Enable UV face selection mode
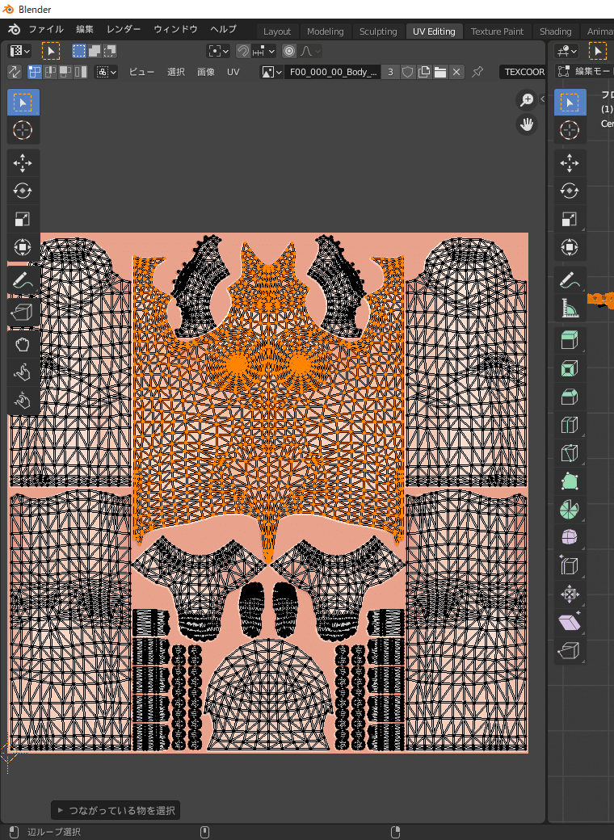The width and height of the screenshot is (614, 840). 65,72
